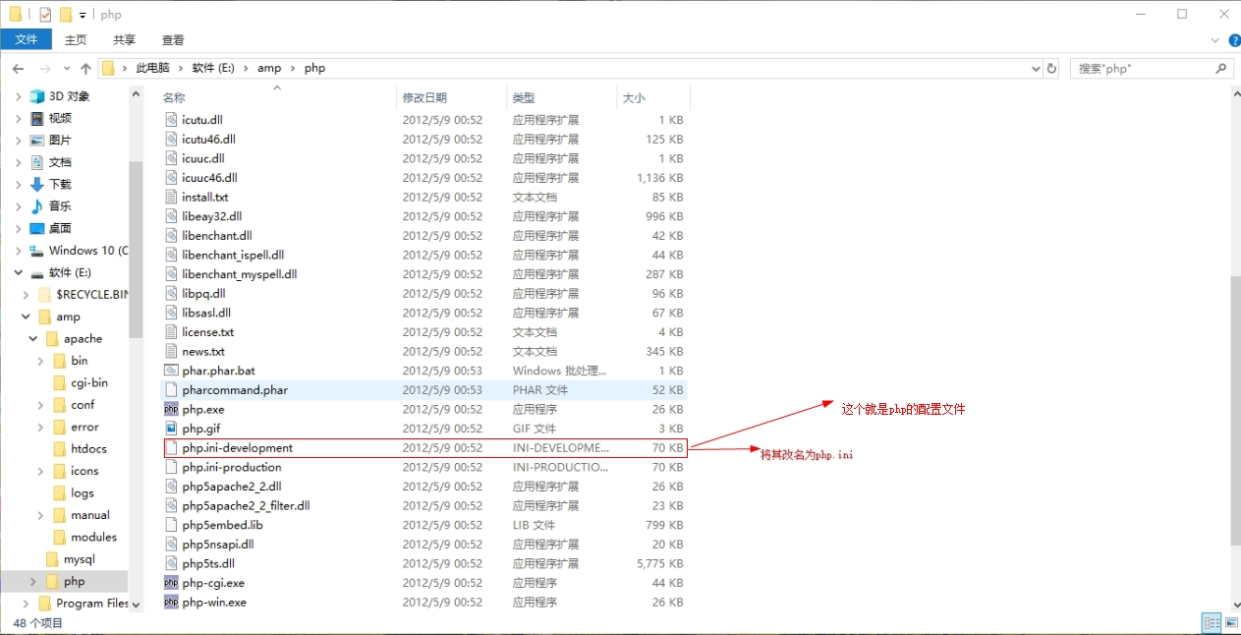Select the phar.phar.bat file icon
Screen dimensions: 1241x635
[171, 371]
